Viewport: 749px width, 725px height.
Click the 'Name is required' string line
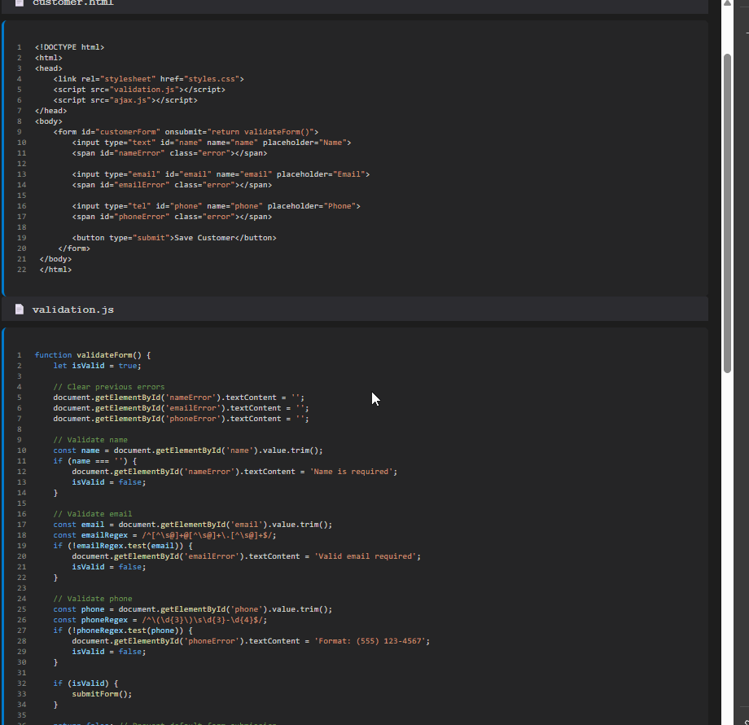pos(234,471)
